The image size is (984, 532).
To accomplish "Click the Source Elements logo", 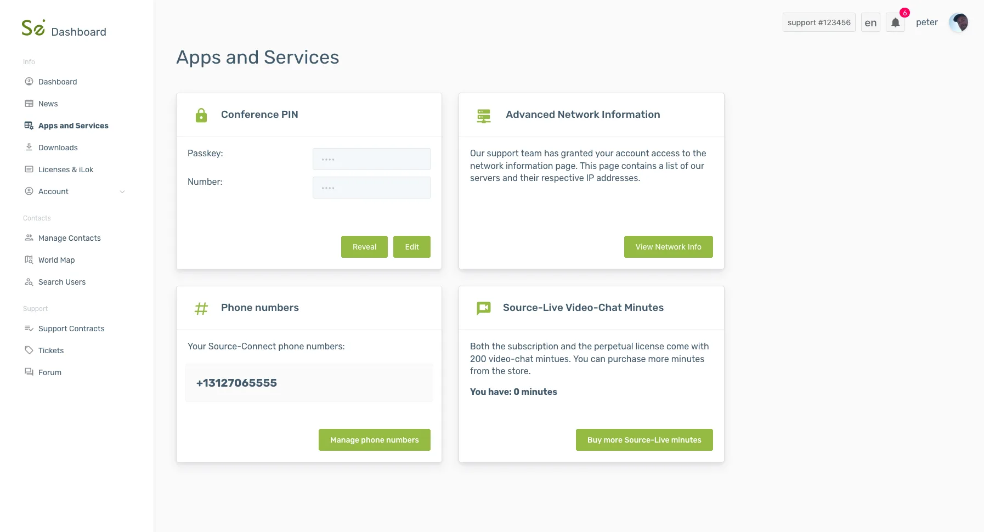I will tap(33, 27).
